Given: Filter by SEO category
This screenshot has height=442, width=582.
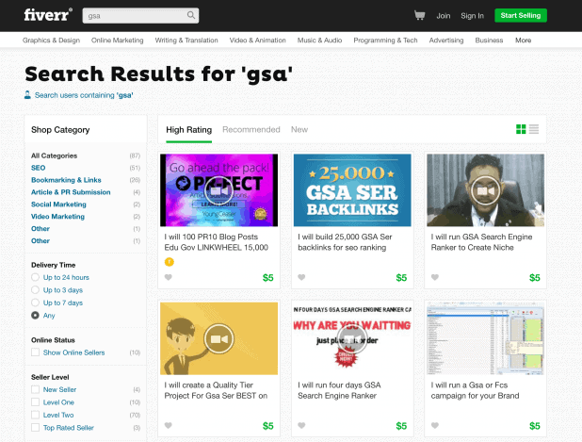Looking at the screenshot, I should click(x=39, y=168).
